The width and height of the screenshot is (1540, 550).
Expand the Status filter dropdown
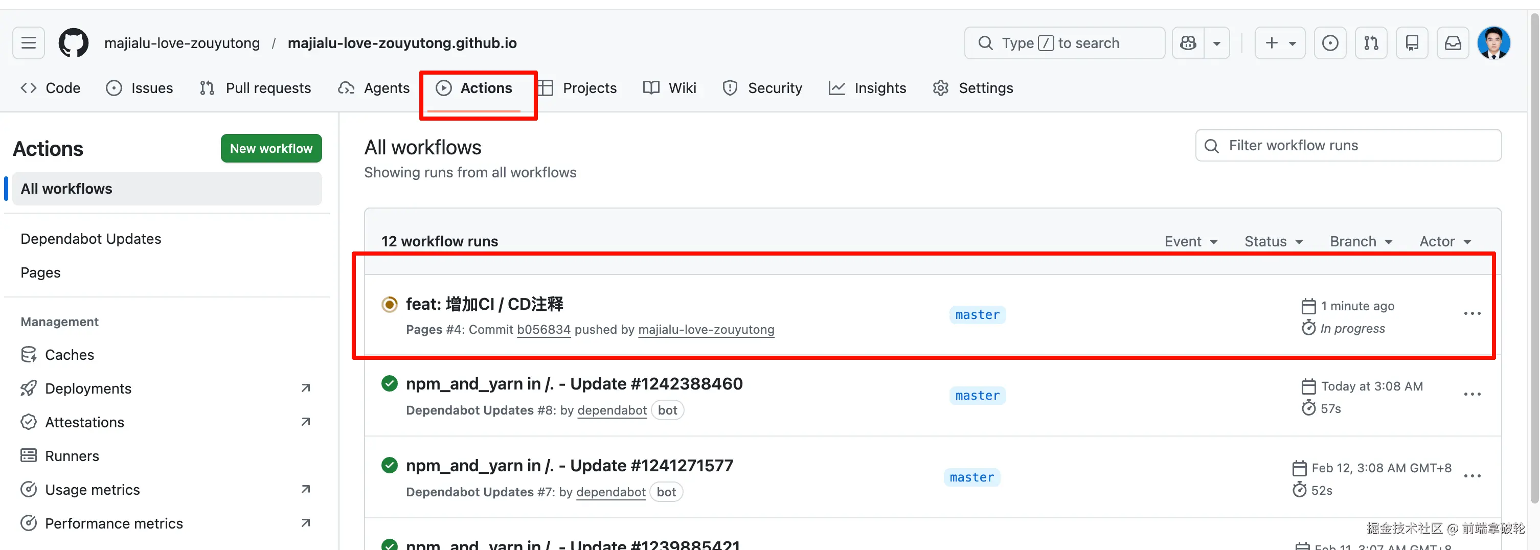(1274, 242)
